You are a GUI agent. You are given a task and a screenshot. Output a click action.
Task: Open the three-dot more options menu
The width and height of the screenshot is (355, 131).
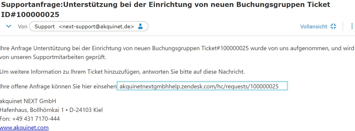[x=352, y=26]
